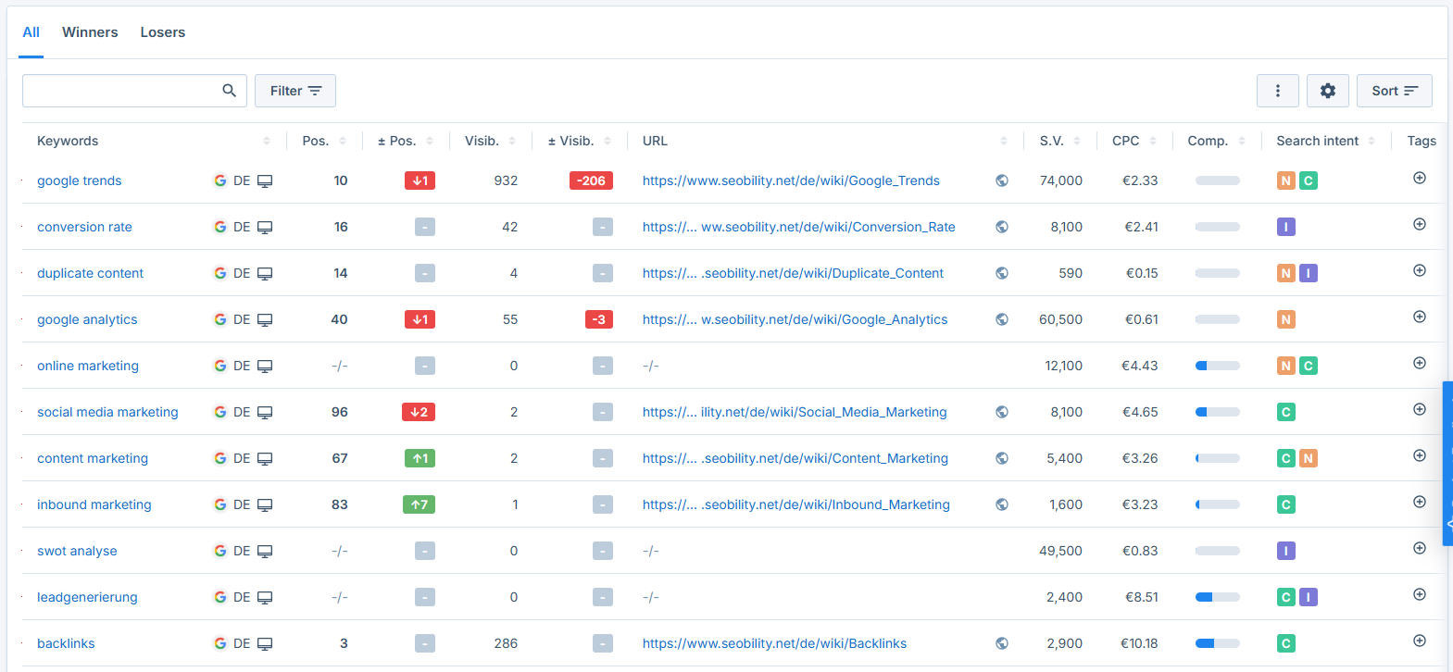Click competition bar for backlinks
The image size is (1453, 672).
click(1217, 643)
